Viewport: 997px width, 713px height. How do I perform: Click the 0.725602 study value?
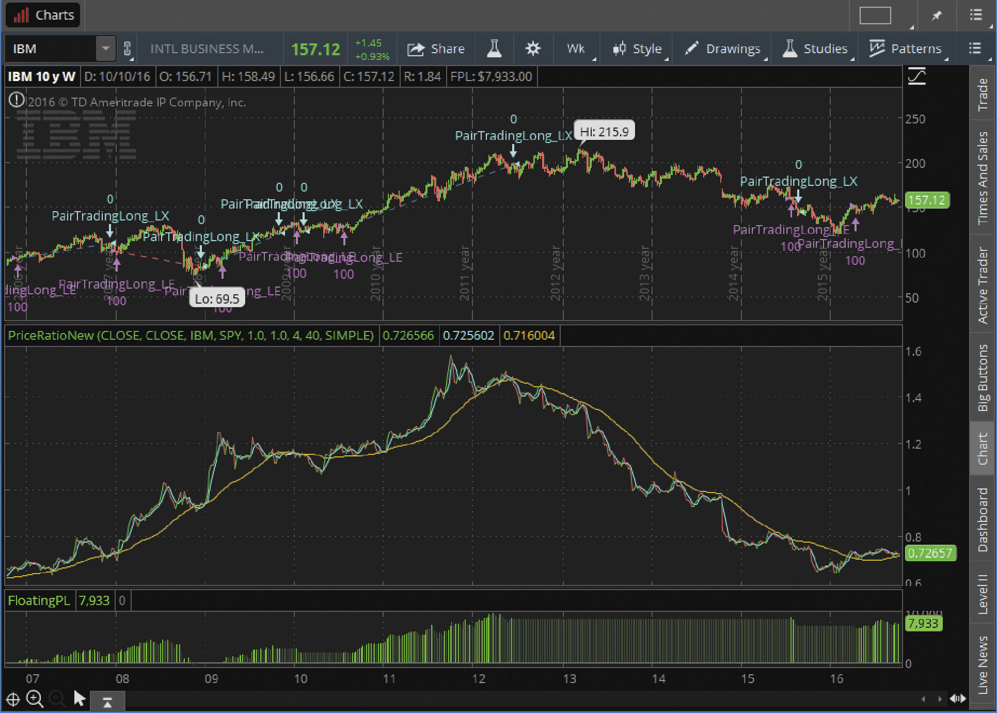coord(468,336)
